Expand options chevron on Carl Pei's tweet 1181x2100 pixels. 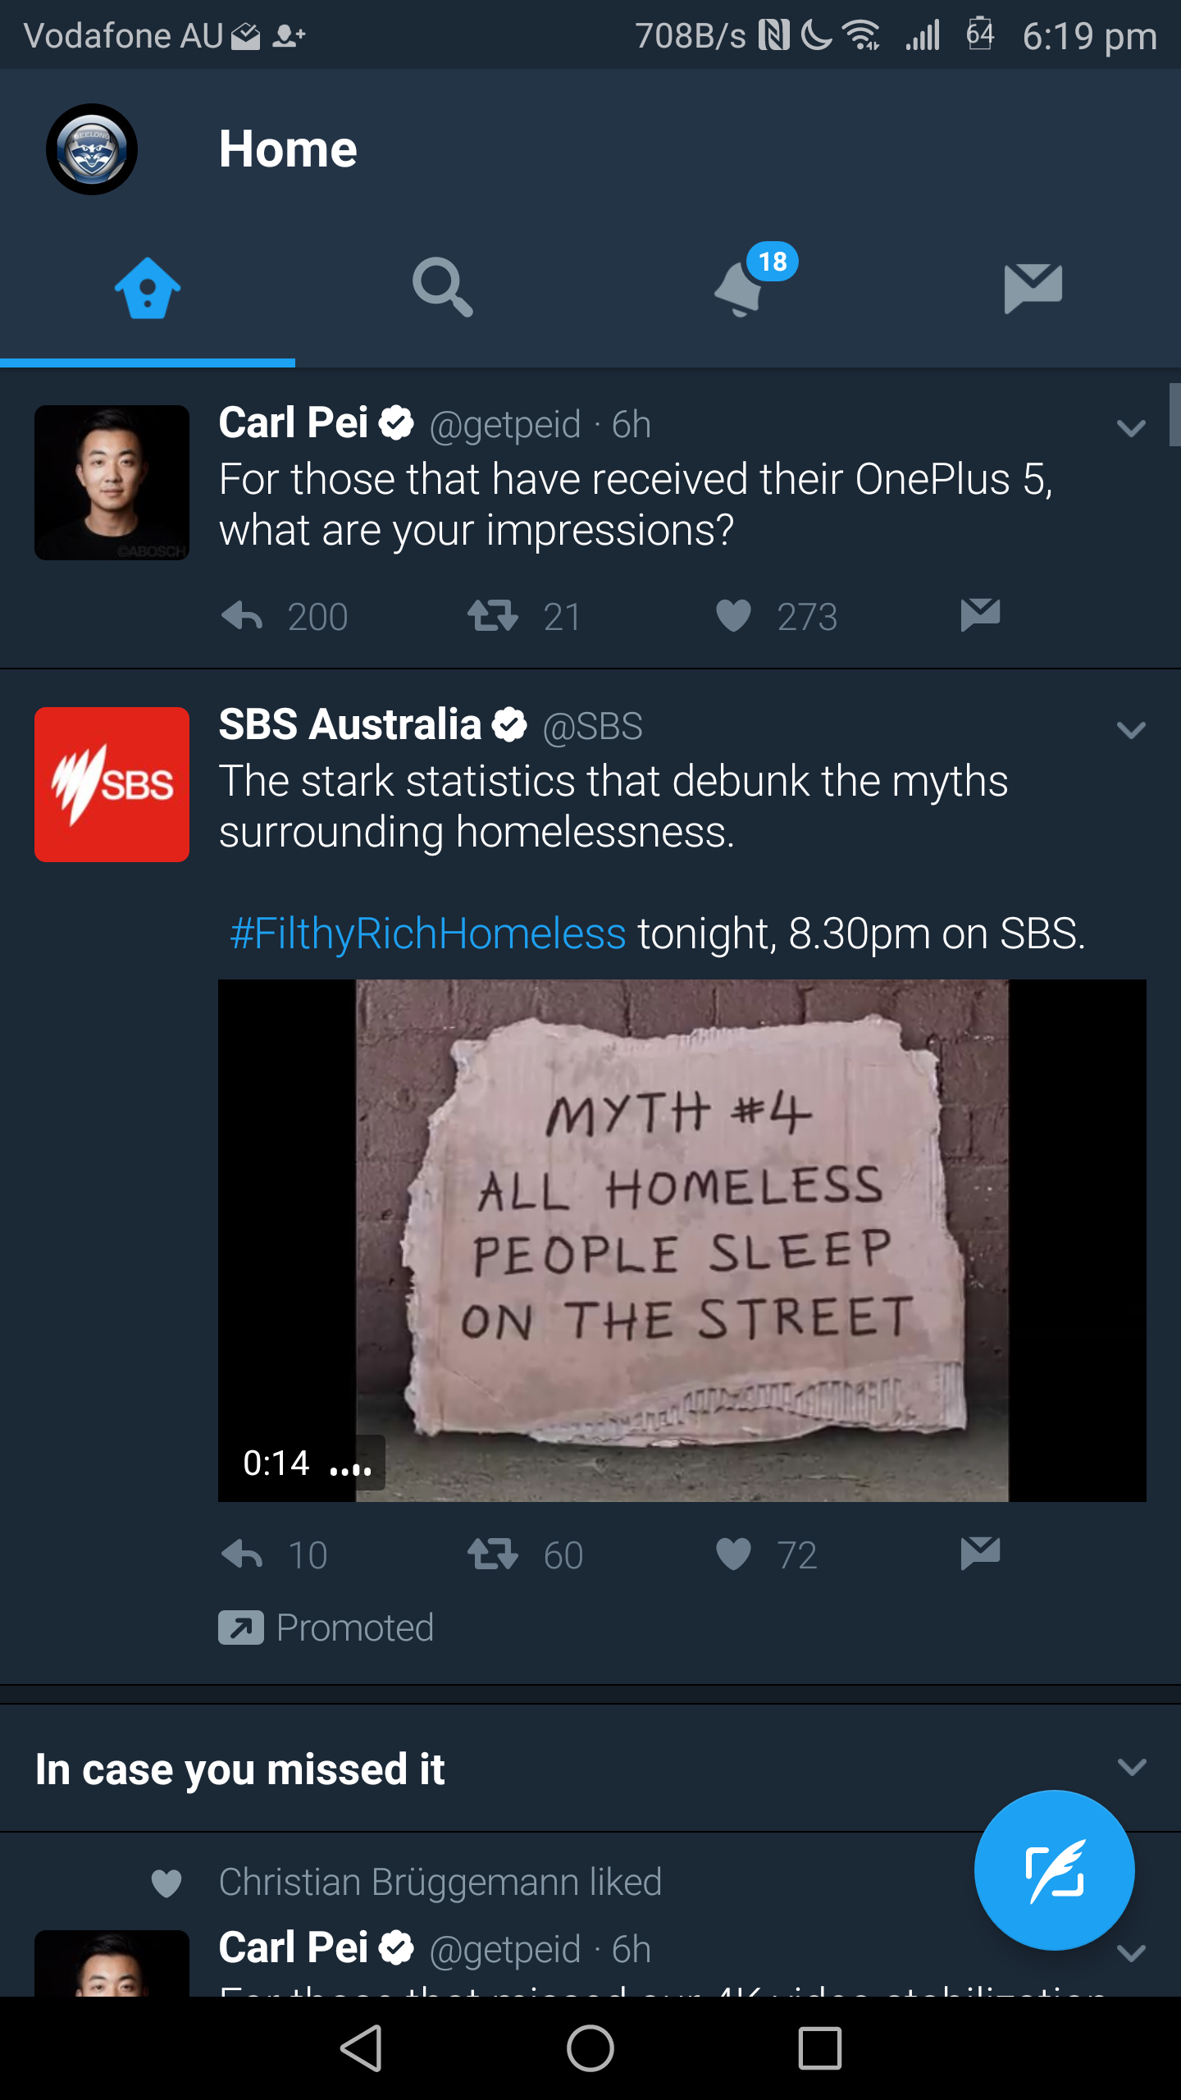coord(1131,428)
